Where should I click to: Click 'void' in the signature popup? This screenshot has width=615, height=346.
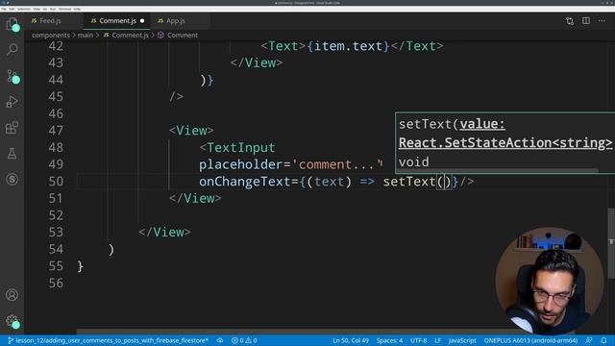pyautogui.click(x=414, y=162)
